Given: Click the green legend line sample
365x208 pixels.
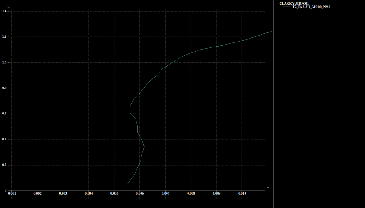Looking at the screenshot, I should 286,7.
